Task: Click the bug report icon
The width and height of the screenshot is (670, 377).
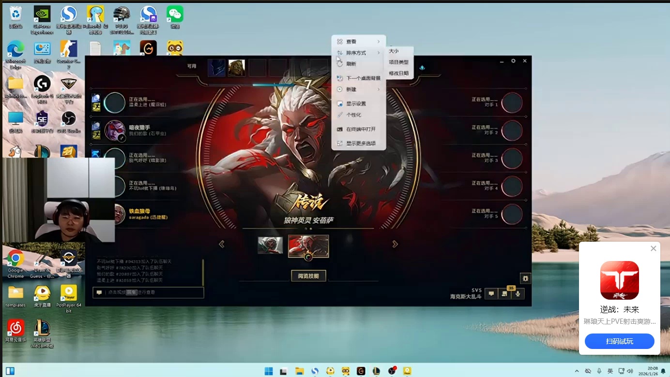Action: coord(525,278)
